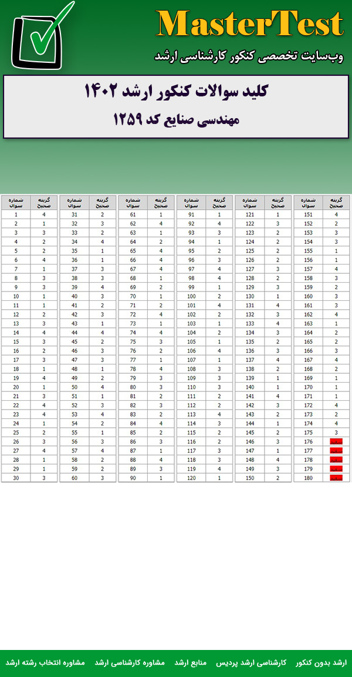Viewport: 352px width, 677px height.
Task: Go to the منابع ارشد footer link
Action: 191,662
